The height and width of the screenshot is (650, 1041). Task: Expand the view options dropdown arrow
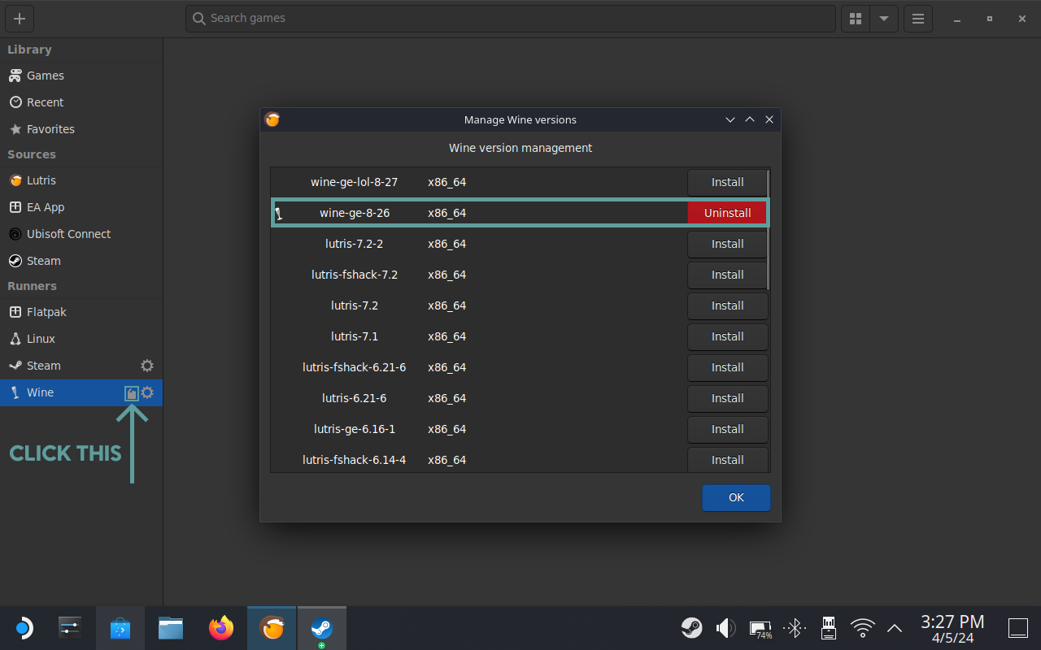[x=883, y=19]
